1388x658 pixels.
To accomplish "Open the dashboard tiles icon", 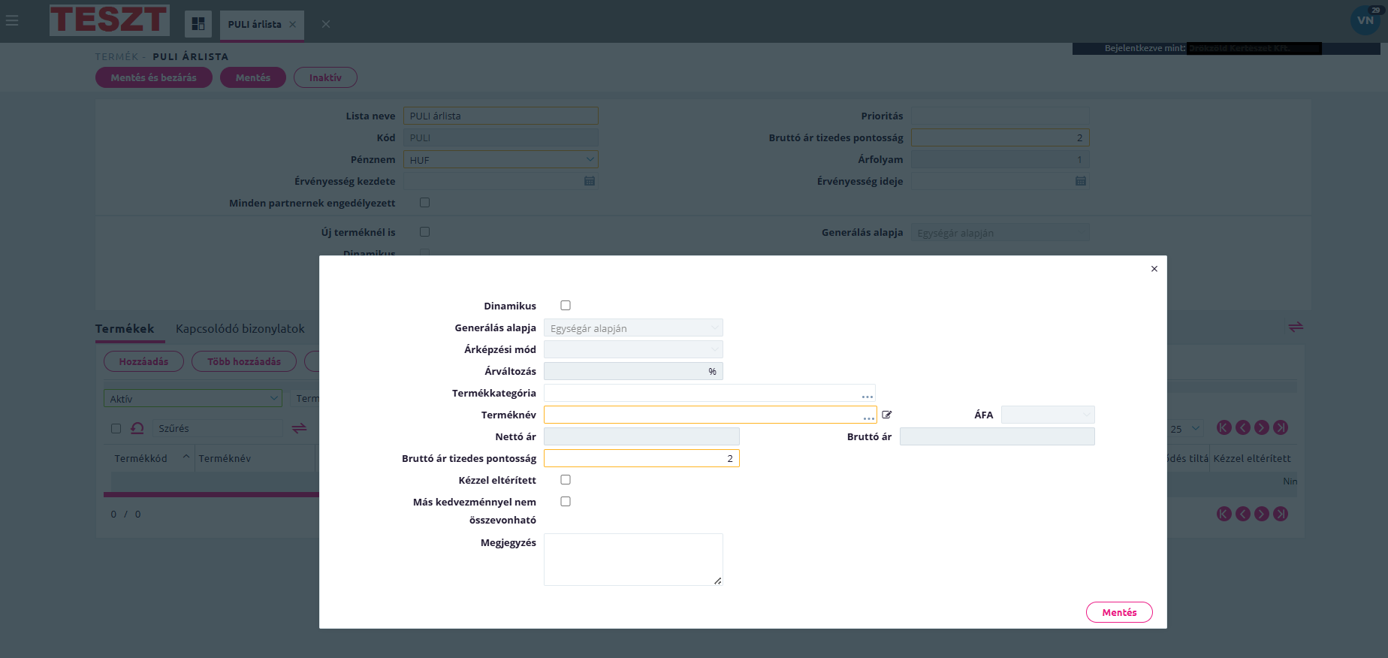I will coord(198,24).
